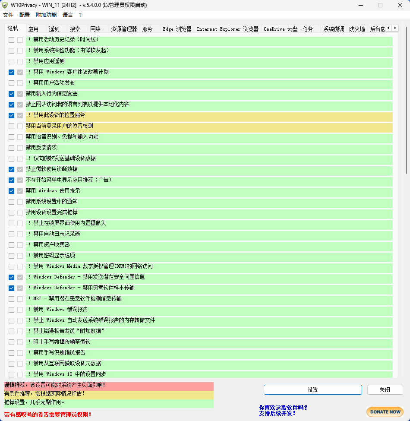The image size is (410, 421).
Task: Uncheck Defender 禁用恶意软件样本传输 checkbox
Action: click(x=11, y=288)
